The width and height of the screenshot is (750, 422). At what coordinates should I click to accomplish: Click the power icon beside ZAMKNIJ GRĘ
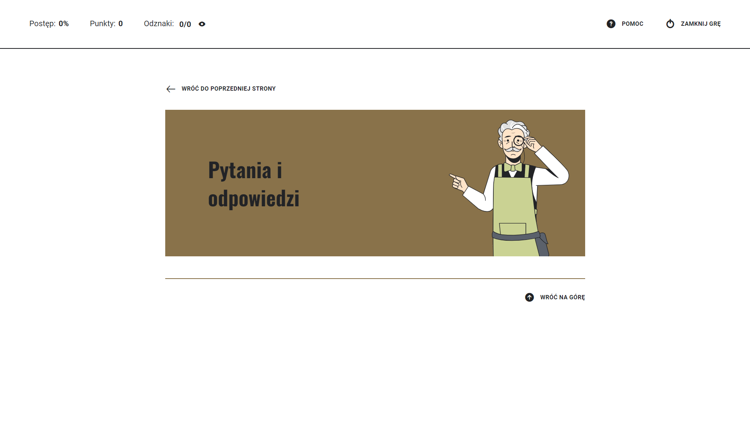coord(670,24)
